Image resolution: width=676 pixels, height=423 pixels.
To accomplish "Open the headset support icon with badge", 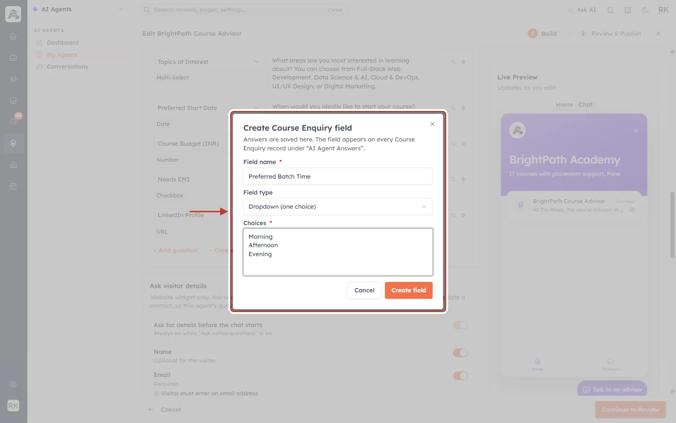I will pos(13,122).
